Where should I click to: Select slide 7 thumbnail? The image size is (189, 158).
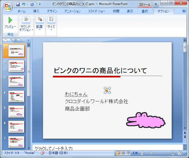click(16, 142)
